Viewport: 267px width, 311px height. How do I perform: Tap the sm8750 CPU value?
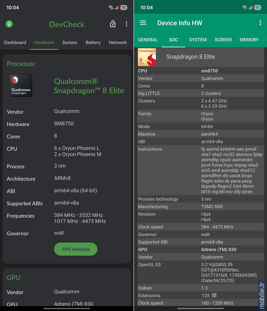click(210, 71)
